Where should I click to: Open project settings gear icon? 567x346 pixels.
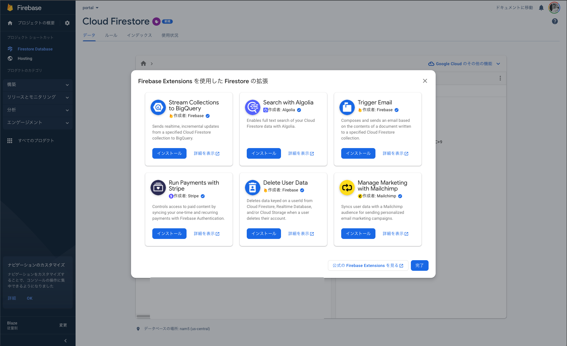(x=67, y=23)
